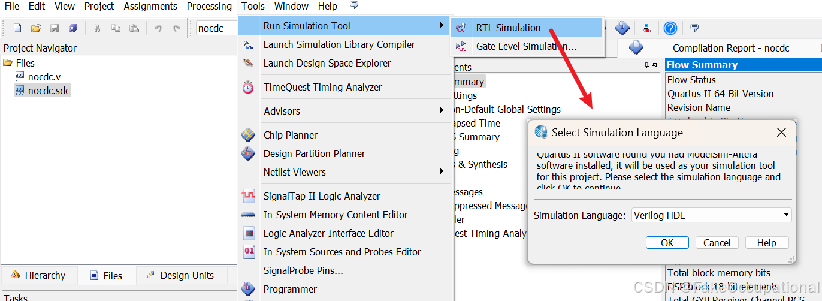
Task: Collapse the Files folder in Project Navigator
Action: tap(8, 63)
